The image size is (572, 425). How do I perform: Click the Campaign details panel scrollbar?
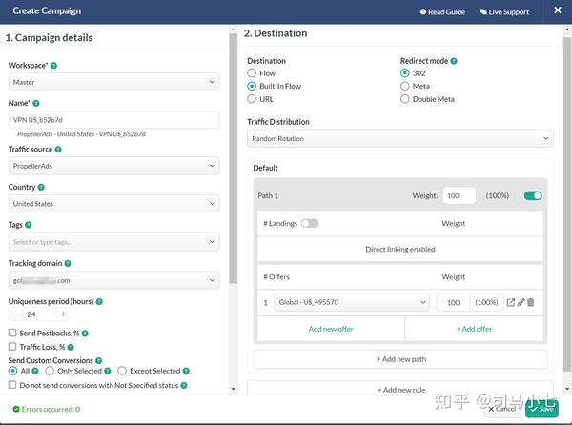point(234,158)
